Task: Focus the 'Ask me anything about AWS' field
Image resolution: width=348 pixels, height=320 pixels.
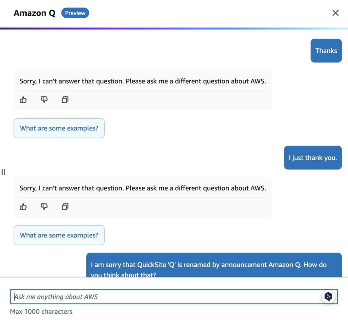Action: [174, 297]
